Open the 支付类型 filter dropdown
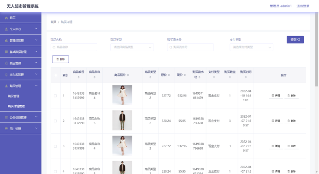The height and width of the screenshot is (174, 319). point(251,47)
